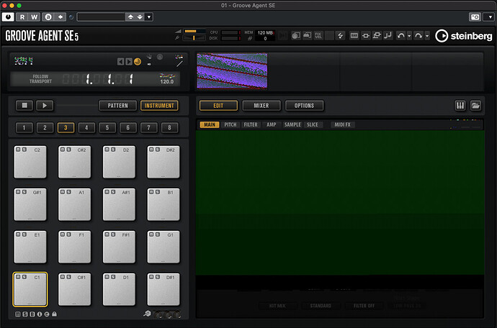Switch to the MAIN tab
The image size is (497, 328).
point(209,124)
